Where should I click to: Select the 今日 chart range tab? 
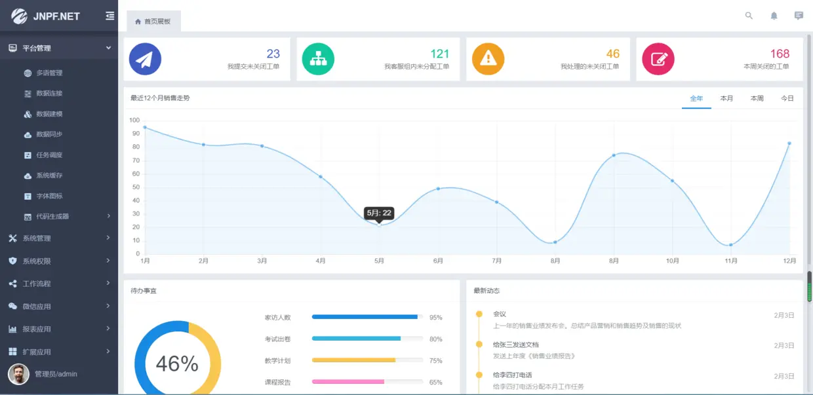tap(787, 98)
